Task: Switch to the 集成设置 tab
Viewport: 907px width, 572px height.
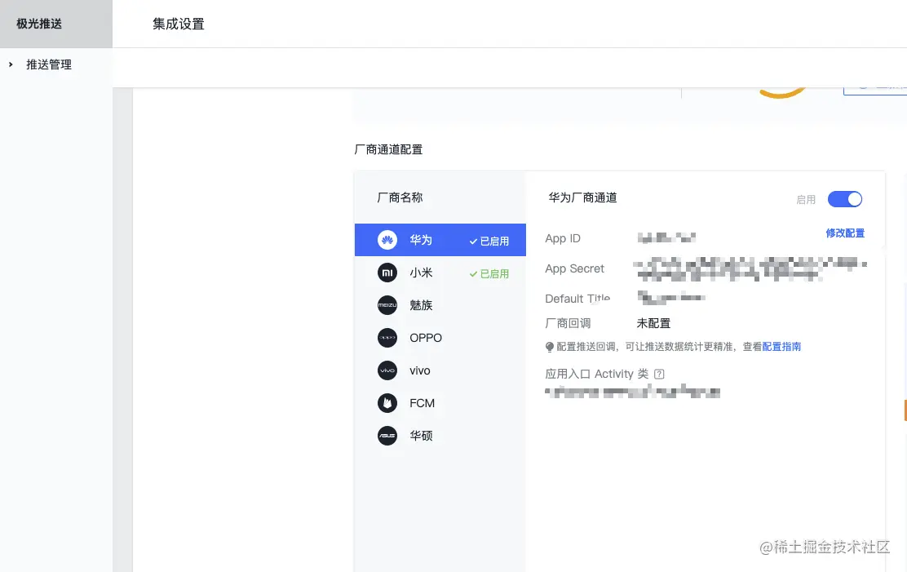Action: pyautogui.click(x=178, y=24)
